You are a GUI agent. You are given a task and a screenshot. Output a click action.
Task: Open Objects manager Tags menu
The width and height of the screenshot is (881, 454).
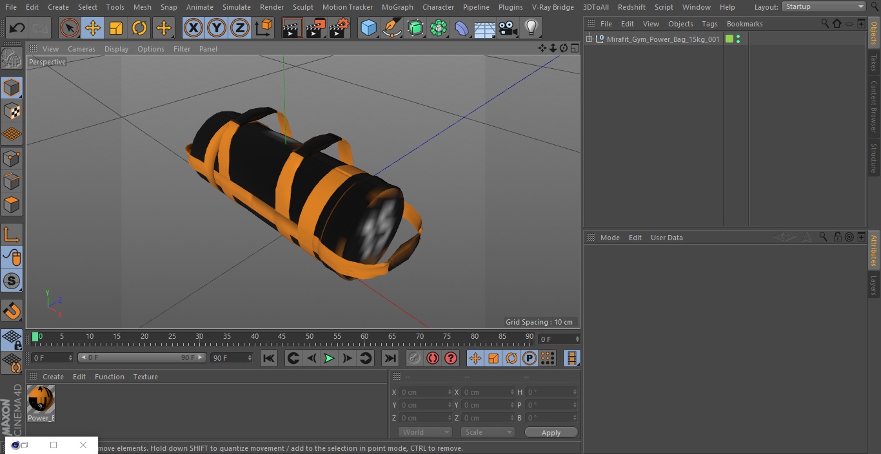point(709,24)
